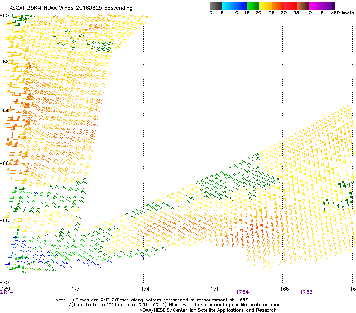Screen dimensions: 356x313
Task: Click the red 30-35 knots legend segment
Action: click(x=291, y=6)
